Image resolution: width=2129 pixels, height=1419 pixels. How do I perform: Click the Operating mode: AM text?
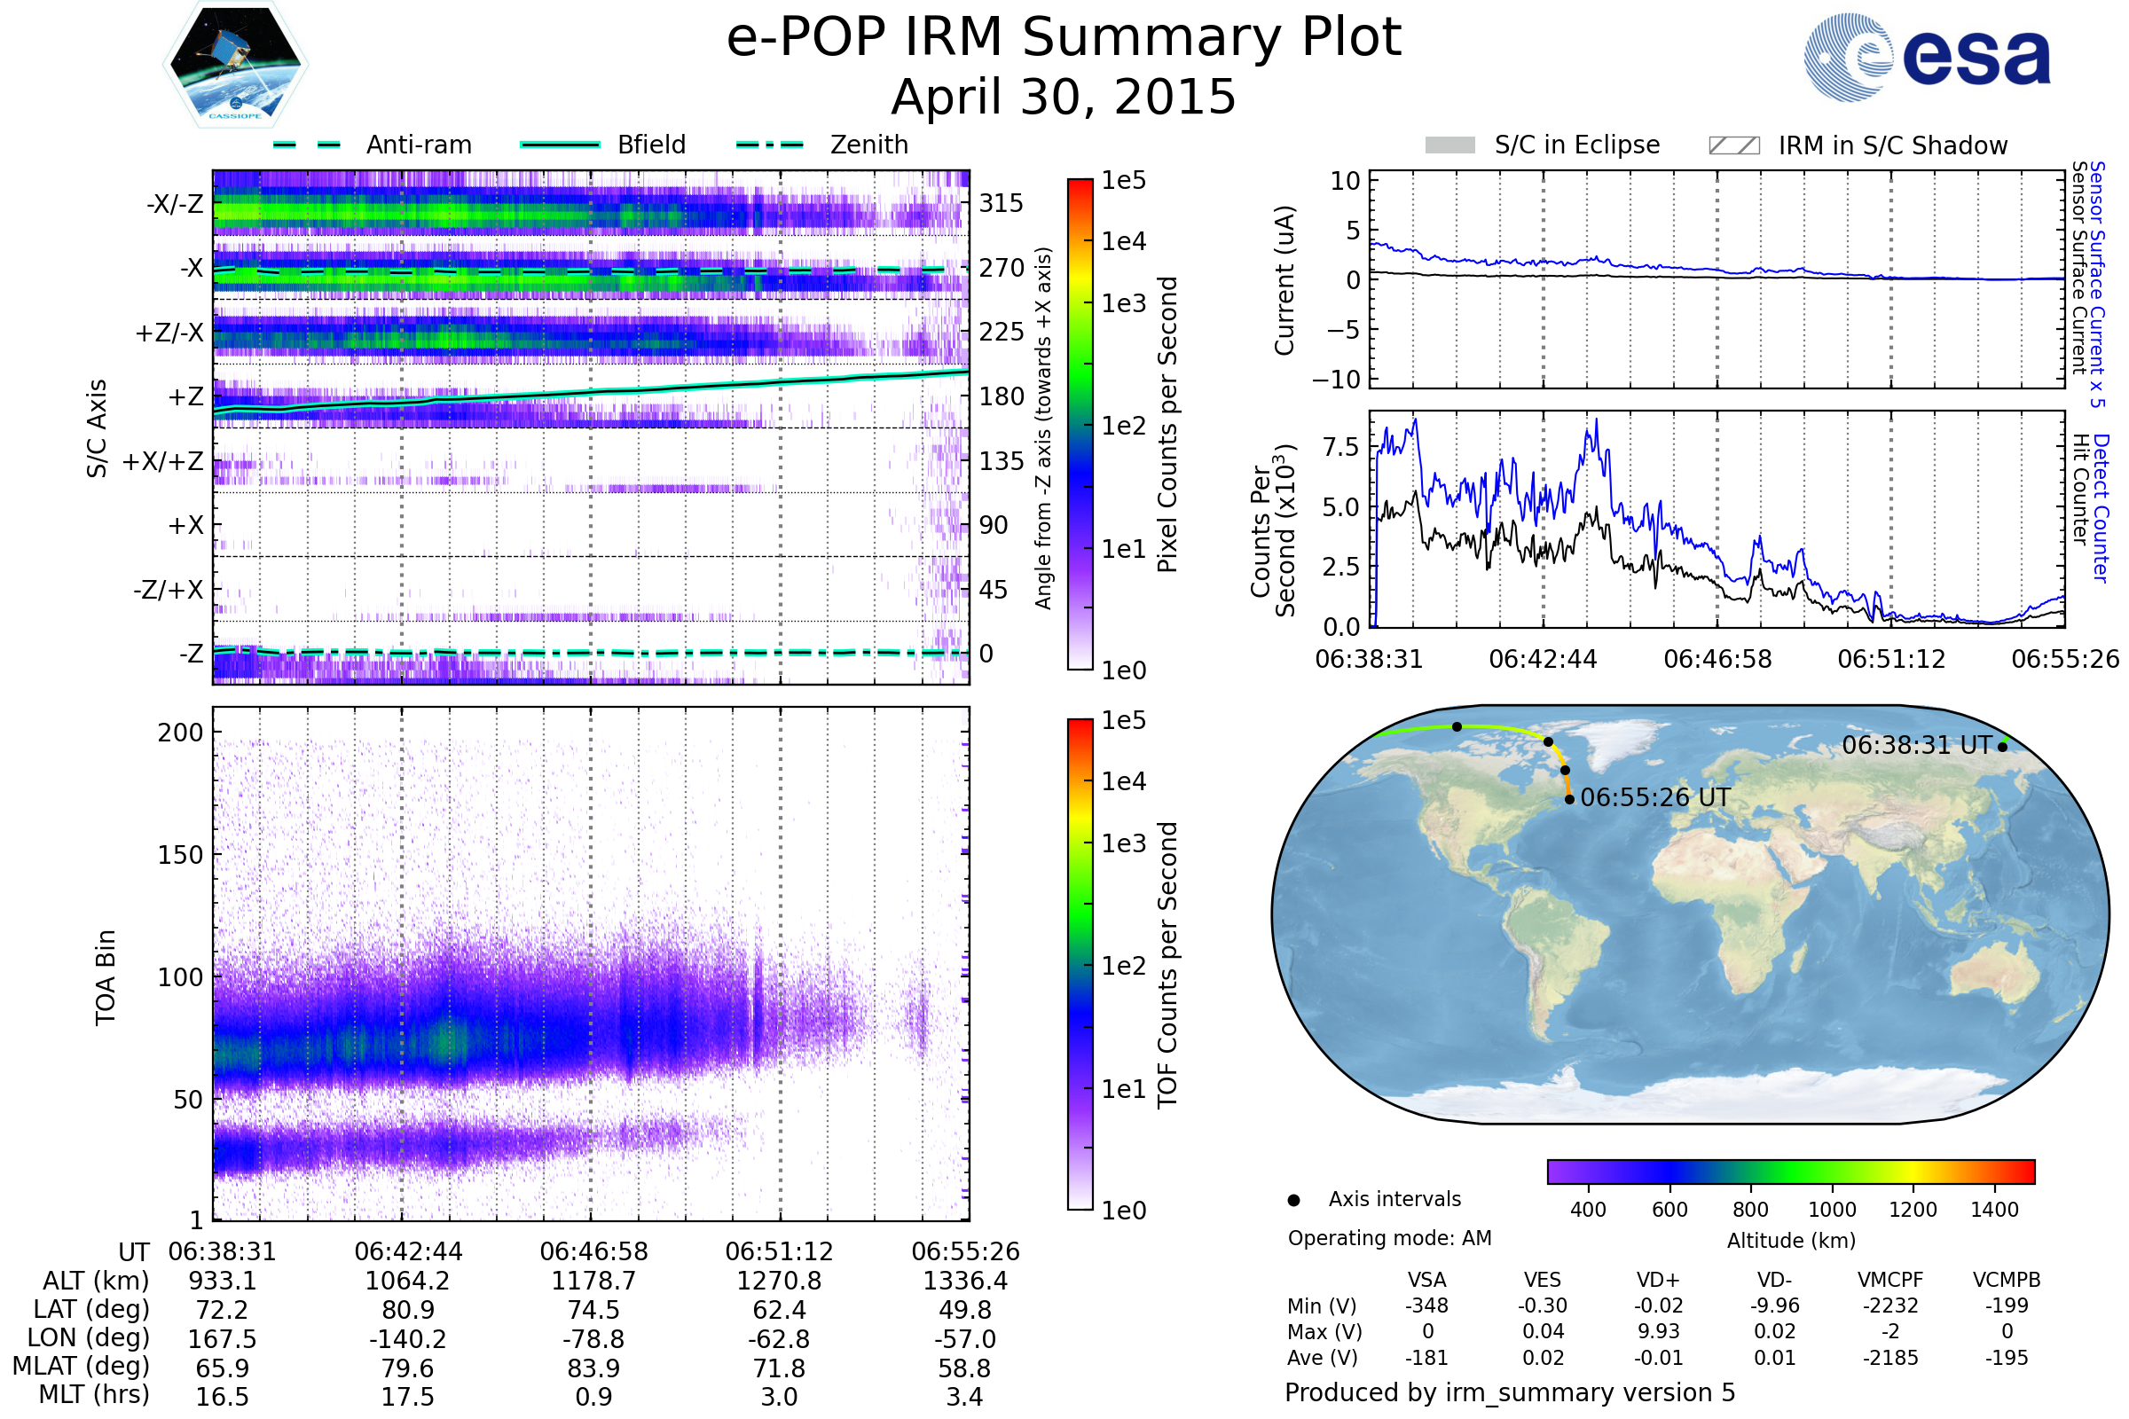coord(1389,1238)
